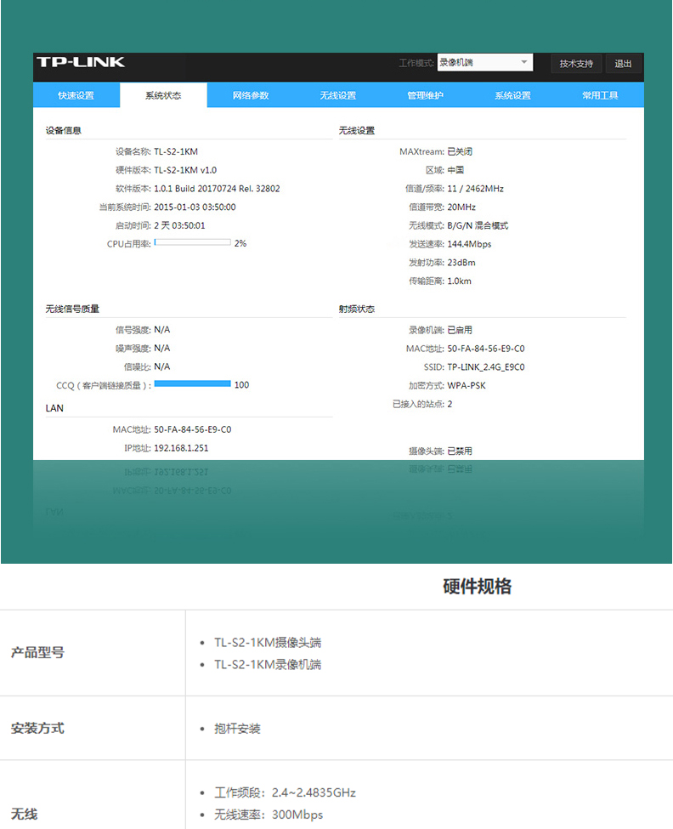
Task: Click the 2% CPU usage value
Action: (240, 243)
